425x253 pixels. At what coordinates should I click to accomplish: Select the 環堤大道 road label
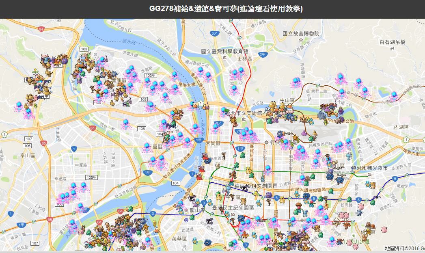click(130, 54)
